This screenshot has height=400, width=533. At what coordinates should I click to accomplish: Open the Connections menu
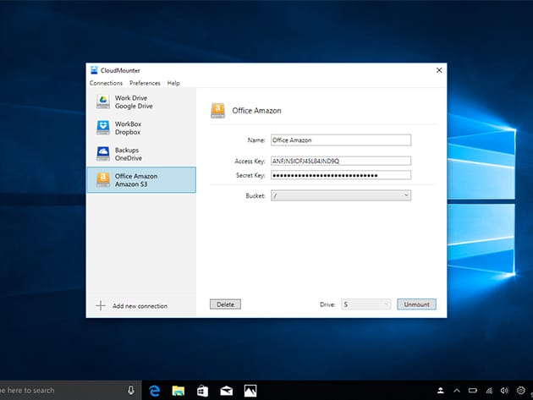(106, 83)
